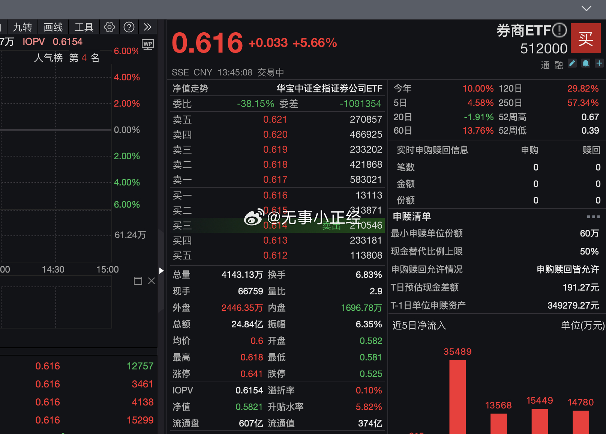The height and width of the screenshot is (434, 606).
Task: Open the 画线 drawing tools tab
Action: click(x=53, y=27)
